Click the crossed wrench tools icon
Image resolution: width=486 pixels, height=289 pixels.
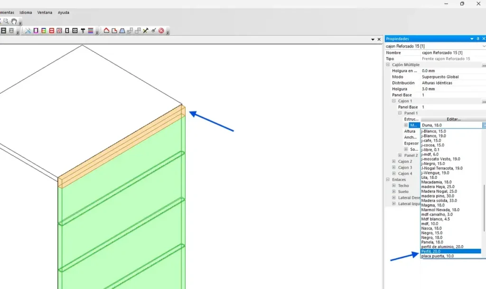click(28, 31)
